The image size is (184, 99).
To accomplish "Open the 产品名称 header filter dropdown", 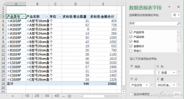I will [47, 16].
